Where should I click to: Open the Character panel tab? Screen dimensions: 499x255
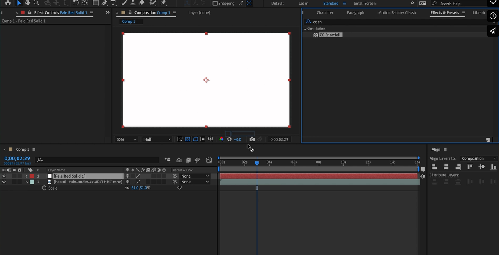coord(325,12)
